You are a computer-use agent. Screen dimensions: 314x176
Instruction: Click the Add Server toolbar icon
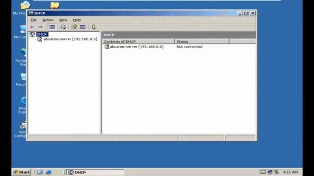coord(94,27)
